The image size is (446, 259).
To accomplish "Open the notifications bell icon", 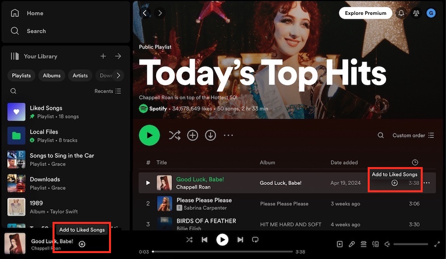I will (401, 13).
